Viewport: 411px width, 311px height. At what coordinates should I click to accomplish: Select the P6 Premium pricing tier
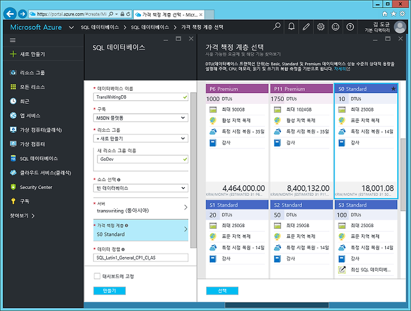tap(237, 141)
